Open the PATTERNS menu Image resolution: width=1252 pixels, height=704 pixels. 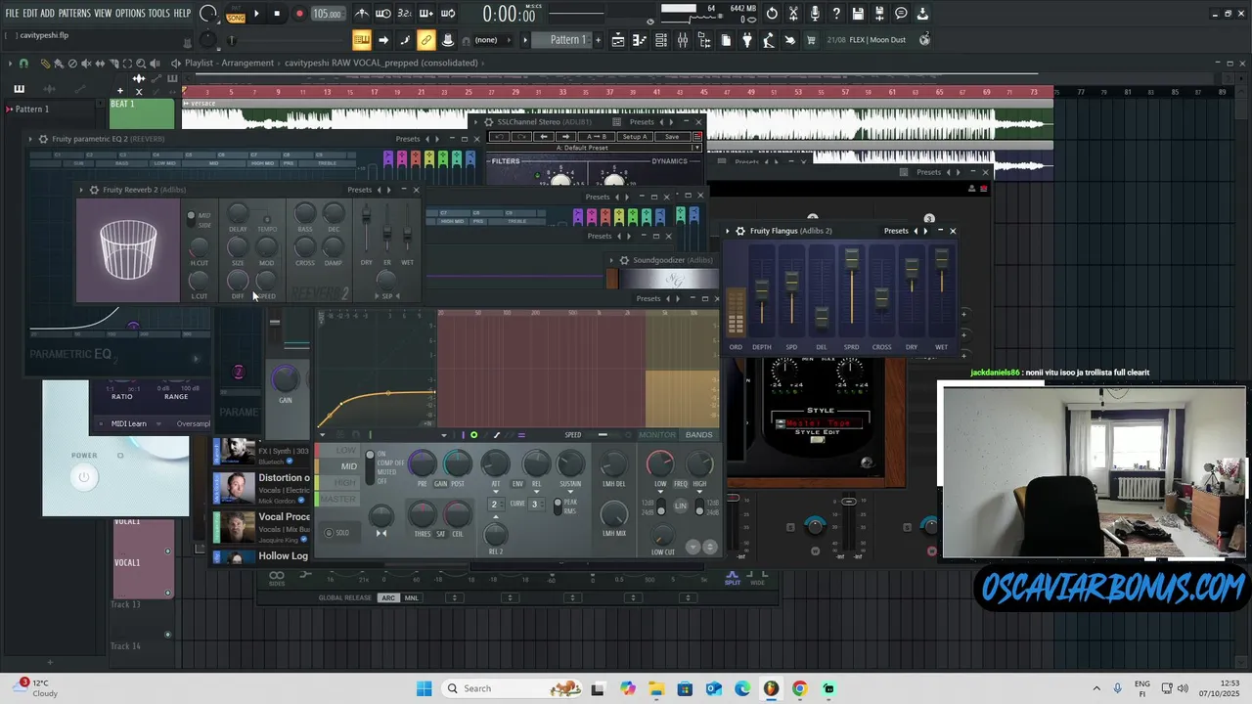pyautogui.click(x=74, y=14)
